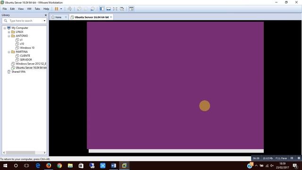The height and width of the screenshot is (170, 302).
Task: Click the library scrollbar right arrow
Action: [x=44, y=153]
